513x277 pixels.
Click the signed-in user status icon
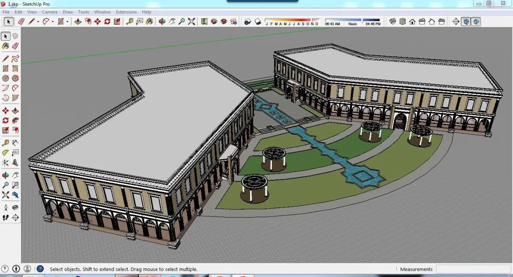[x=27, y=269]
